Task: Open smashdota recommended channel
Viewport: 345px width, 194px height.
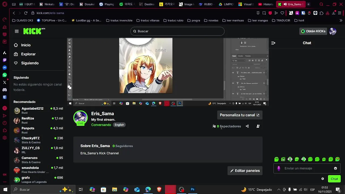Action: click(38, 170)
